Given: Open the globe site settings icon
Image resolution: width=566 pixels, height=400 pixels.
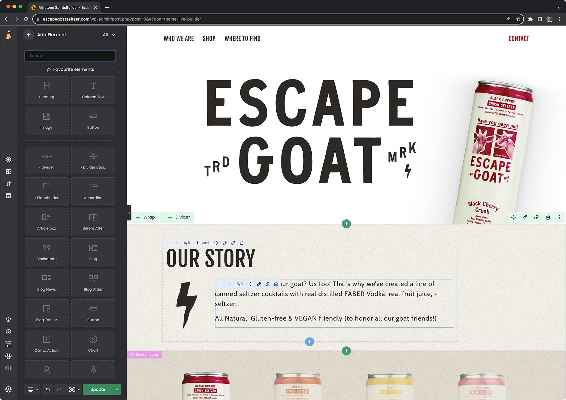Looking at the screenshot, I should tap(8, 356).
